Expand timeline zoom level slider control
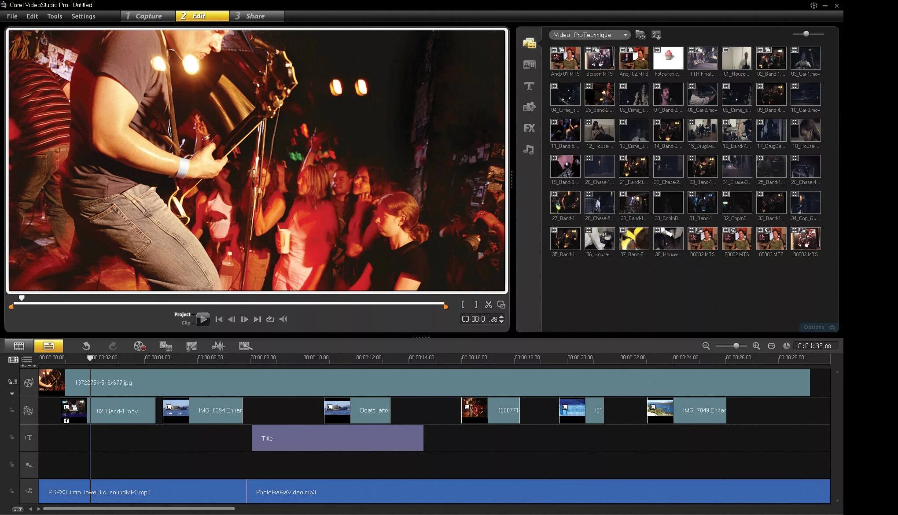Image resolution: width=898 pixels, height=515 pixels. (x=733, y=346)
